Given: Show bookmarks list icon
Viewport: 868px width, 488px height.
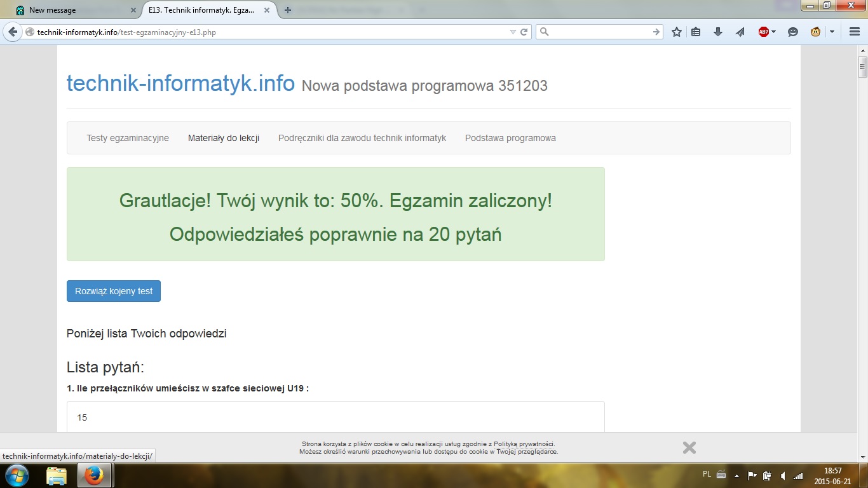Looking at the screenshot, I should tap(696, 32).
